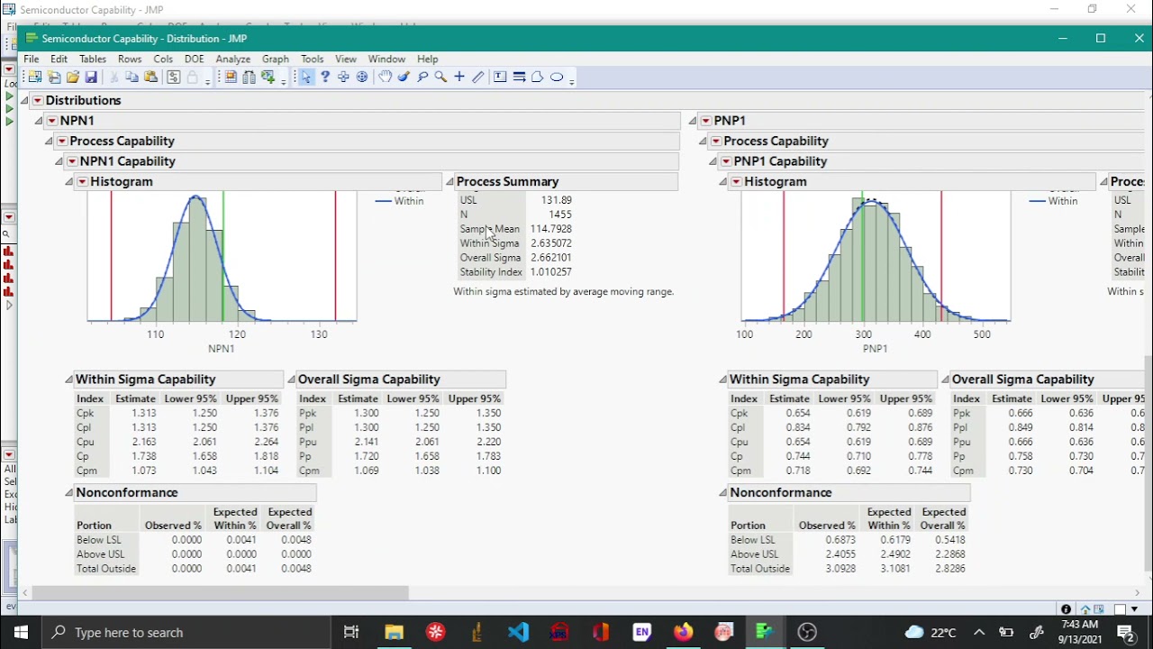
Task: Open the Analyze menu
Action: tap(232, 59)
